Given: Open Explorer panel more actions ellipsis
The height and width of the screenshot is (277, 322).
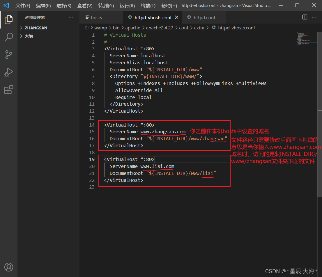Looking at the screenshot, I should [71, 17].
